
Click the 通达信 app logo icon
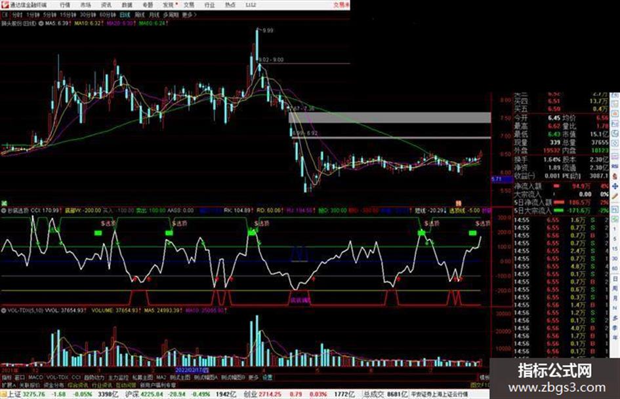coord(5,5)
